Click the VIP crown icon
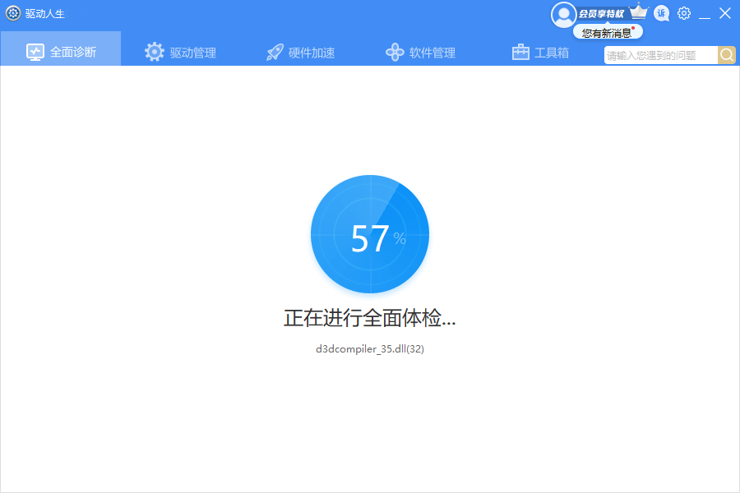 [x=637, y=11]
